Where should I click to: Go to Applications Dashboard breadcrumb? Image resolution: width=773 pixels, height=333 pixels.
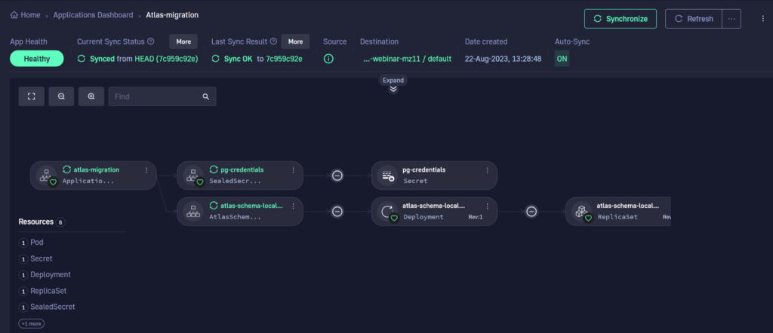pos(93,15)
